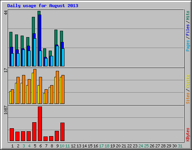This screenshot has width=192, height=150.
Task: Select green day "3" on the x-axis
Action: tap(24, 146)
